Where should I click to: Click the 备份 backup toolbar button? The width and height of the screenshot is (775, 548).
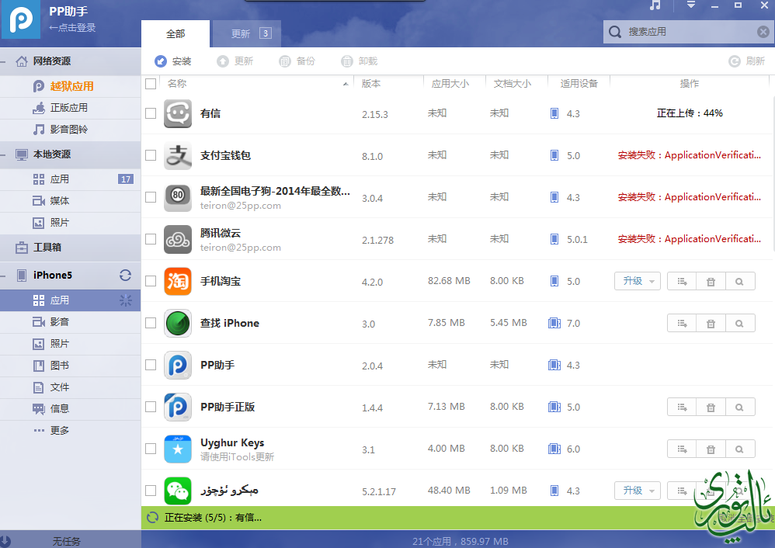(x=297, y=61)
